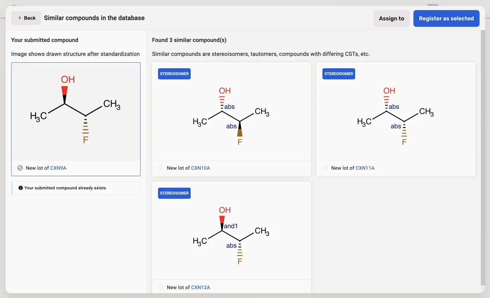490x298 pixels.
Task: Open the CXN11A compound link
Action: point(365,168)
